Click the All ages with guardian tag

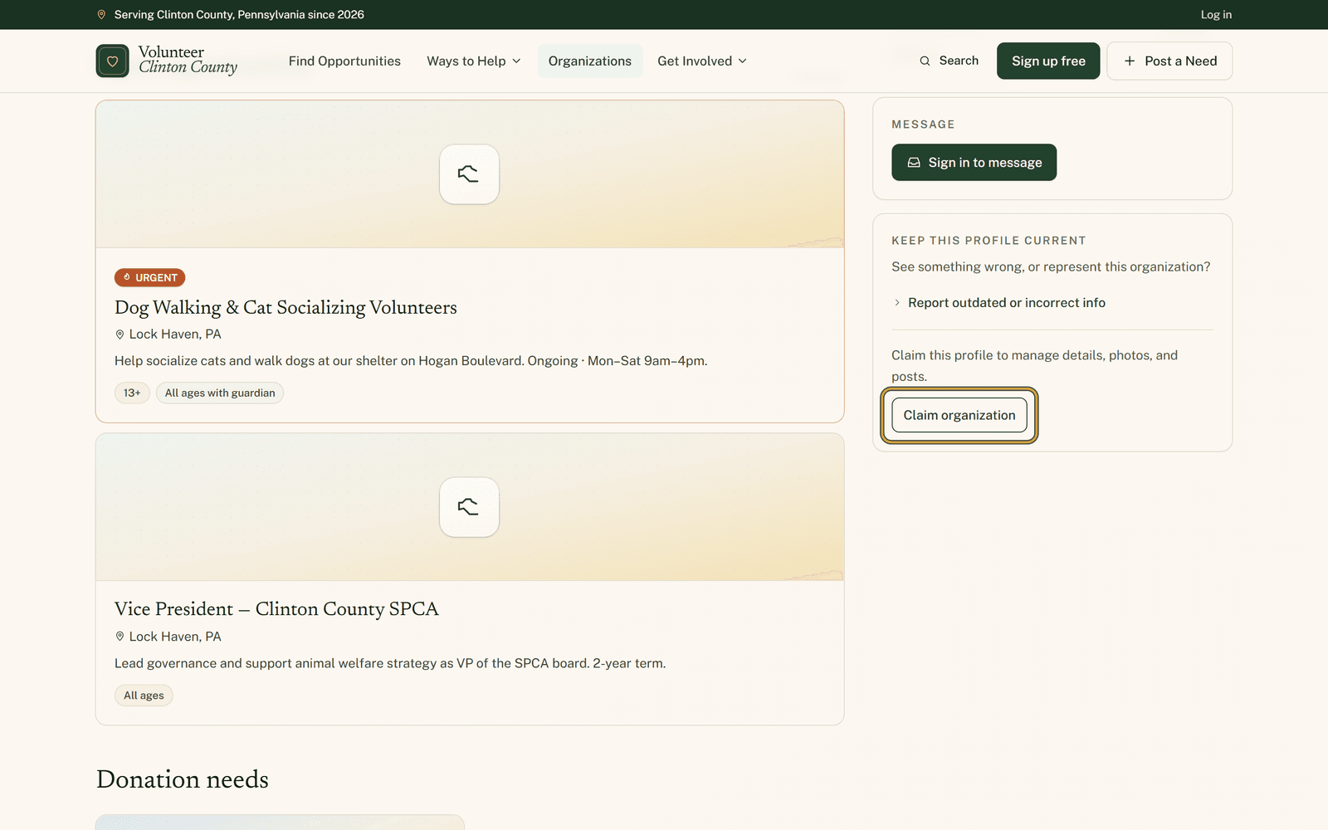click(220, 393)
